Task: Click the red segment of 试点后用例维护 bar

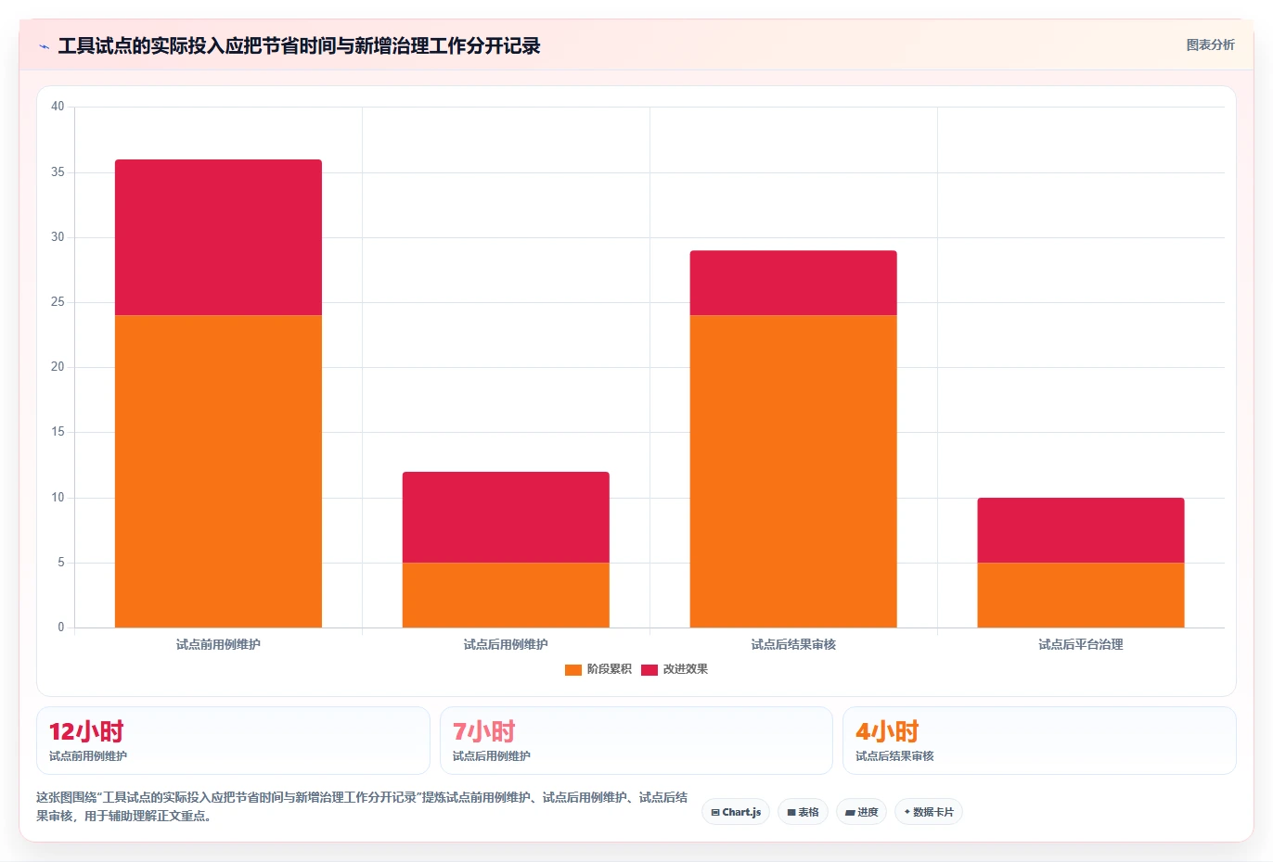Action: click(x=506, y=517)
